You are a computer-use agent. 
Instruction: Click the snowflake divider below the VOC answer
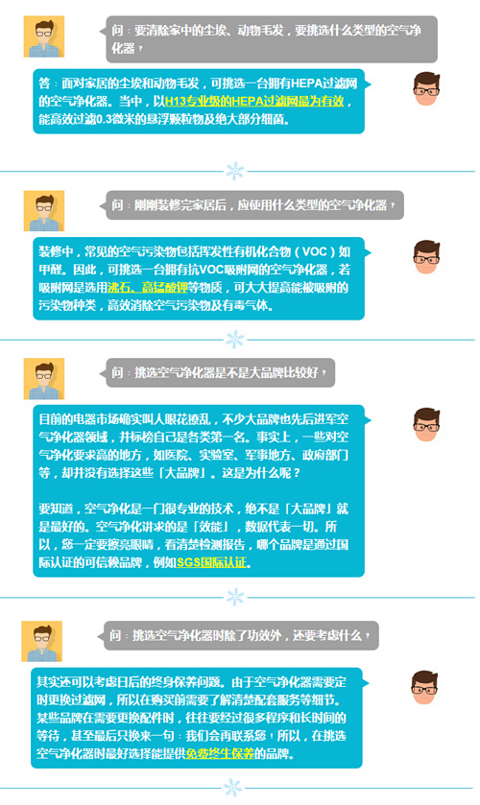(x=235, y=340)
